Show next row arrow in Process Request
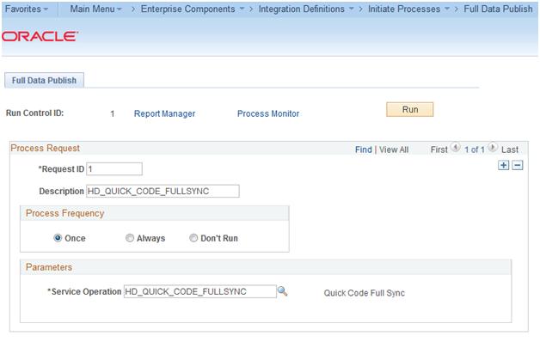 pos(493,148)
